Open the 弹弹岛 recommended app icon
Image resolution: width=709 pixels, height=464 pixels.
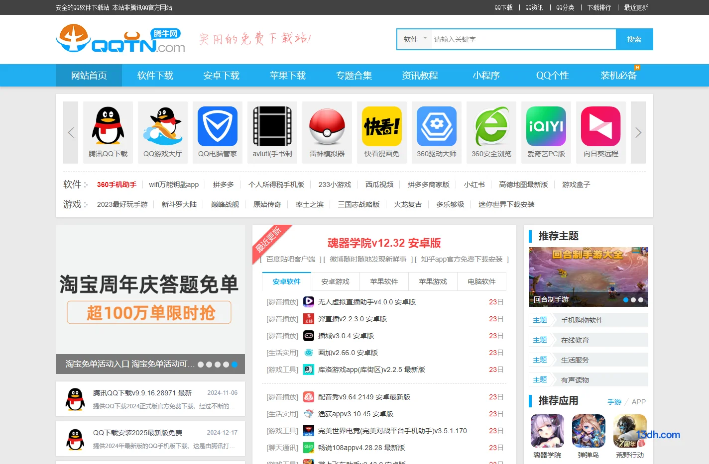click(x=589, y=431)
